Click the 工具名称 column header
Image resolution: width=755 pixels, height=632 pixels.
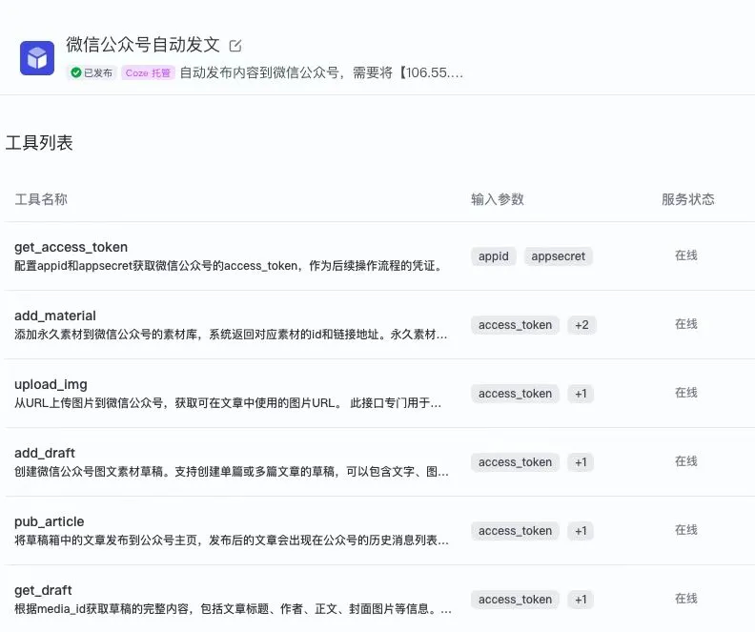point(41,199)
